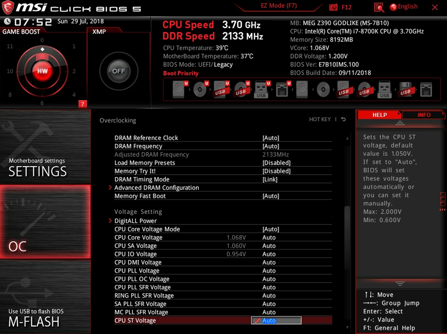Select the legacy optical disc boot icon without U badge

click(x=323, y=89)
